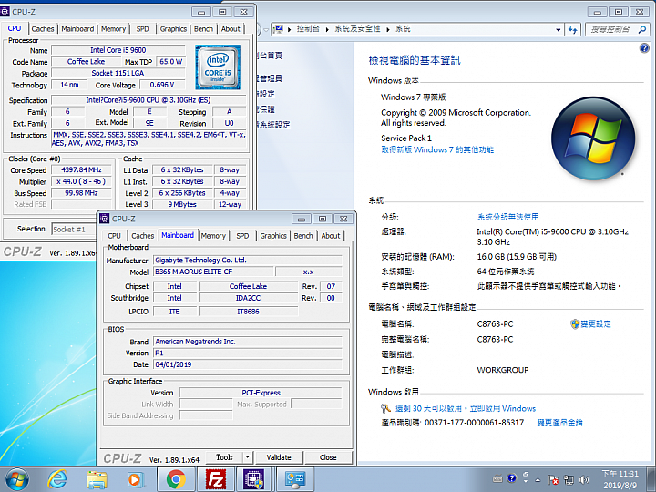Select Memory tab in back CPU-Z window
Image resolution: width=656 pixels, height=492 pixels.
(x=113, y=29)
